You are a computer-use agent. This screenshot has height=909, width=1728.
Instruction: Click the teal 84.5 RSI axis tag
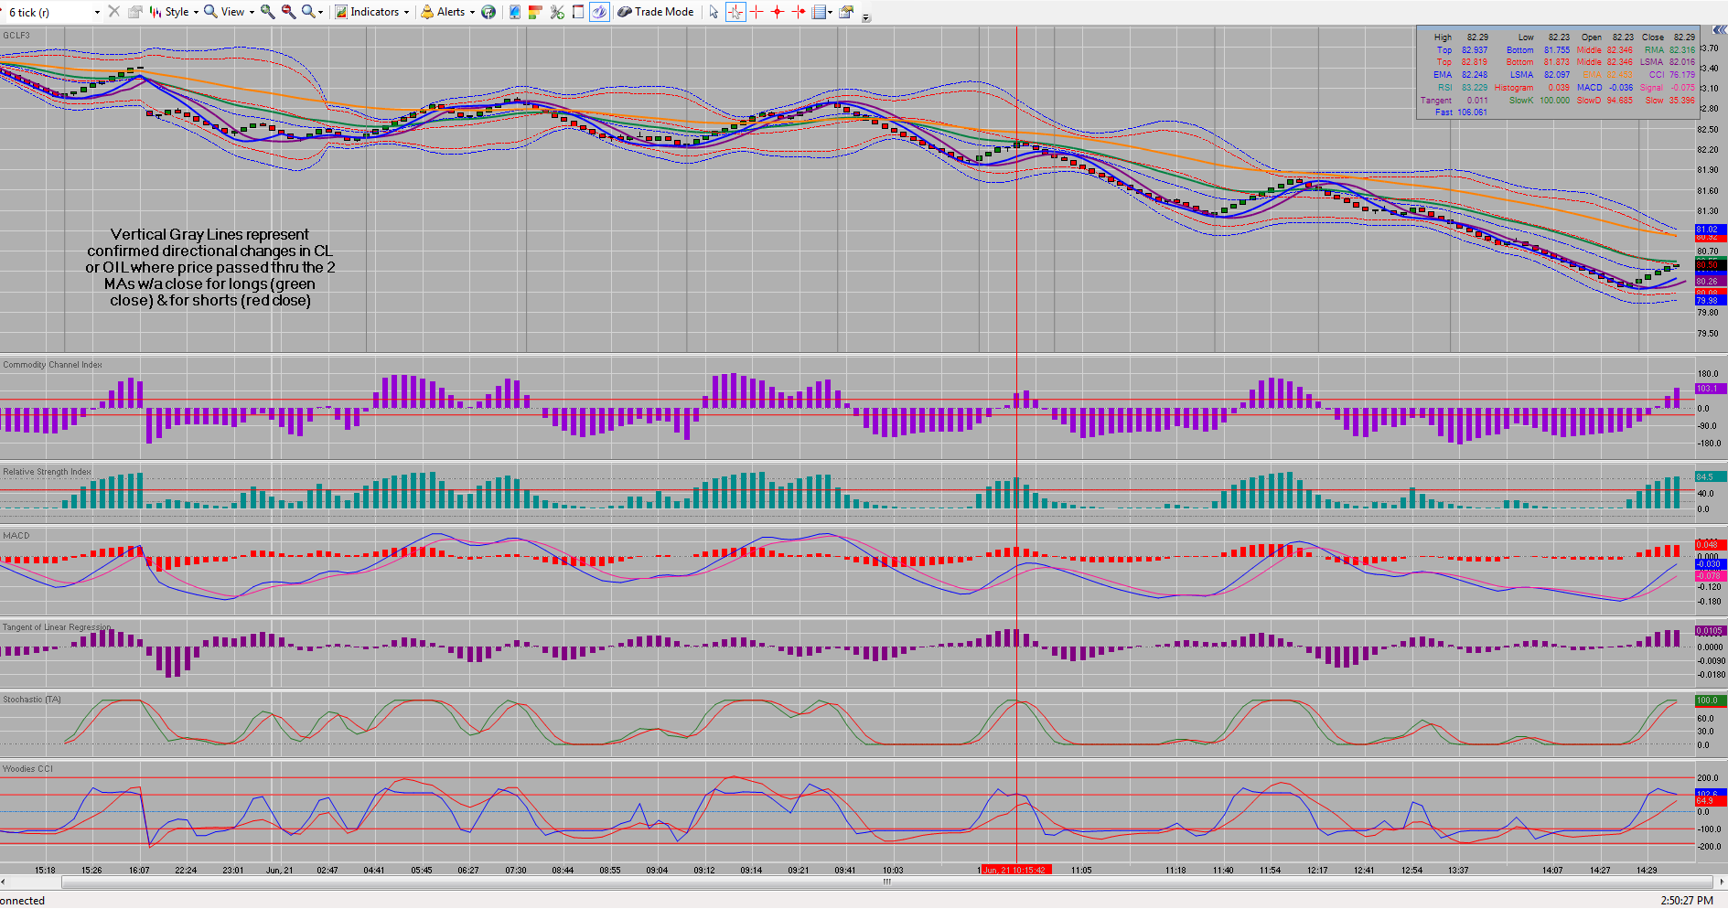[x=1710, y=477]
